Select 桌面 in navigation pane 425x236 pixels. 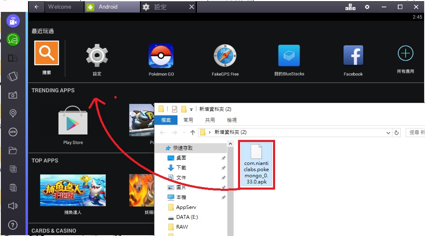click(x=181, y=158)
